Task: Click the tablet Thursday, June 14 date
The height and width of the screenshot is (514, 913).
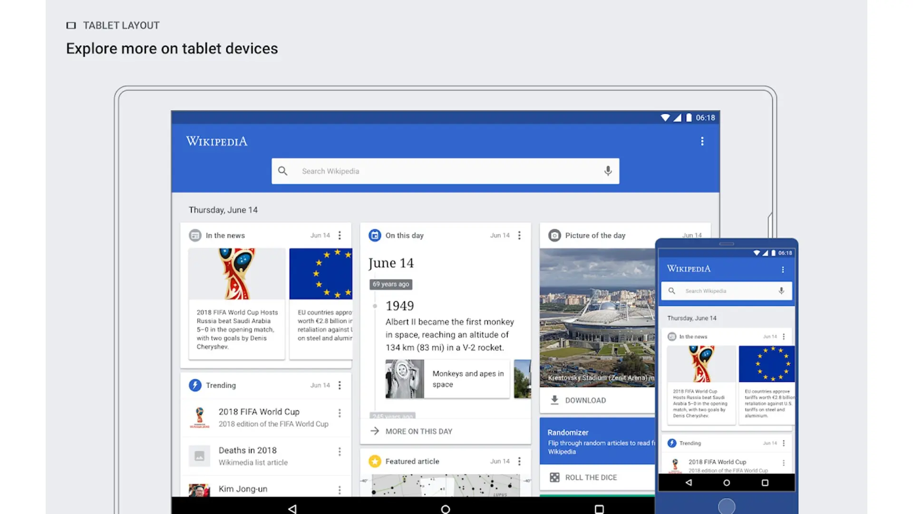Action: point(223,210)
